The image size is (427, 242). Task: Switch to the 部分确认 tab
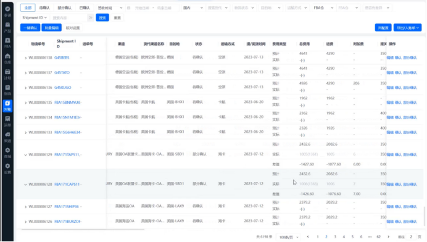(x=65, y=8)
